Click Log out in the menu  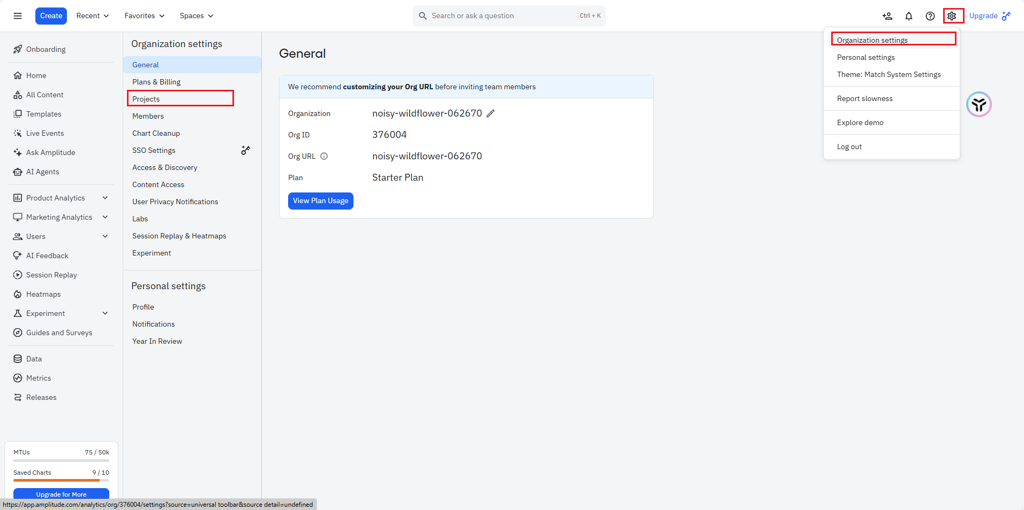(x=892, y=146)
